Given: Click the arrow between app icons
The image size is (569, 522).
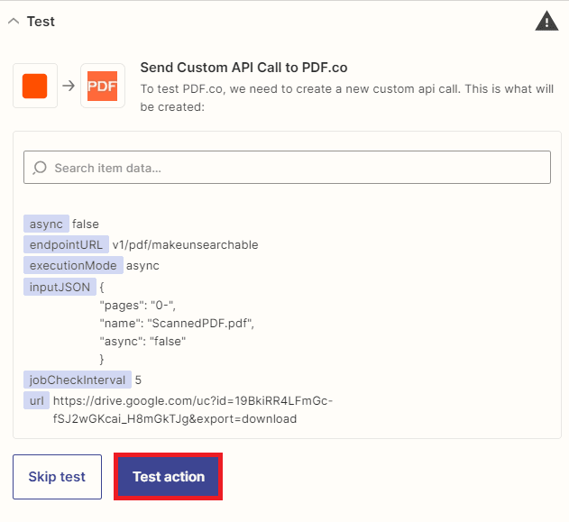Looking at the screenshot, I should coord(69,86).
